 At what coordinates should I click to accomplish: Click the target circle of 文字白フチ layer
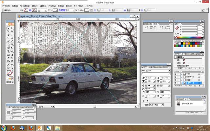(199, 77)
